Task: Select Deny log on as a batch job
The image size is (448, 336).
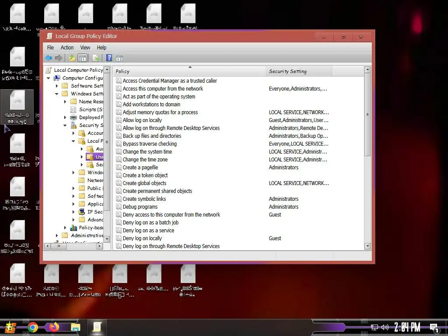Action: (150, 223)
